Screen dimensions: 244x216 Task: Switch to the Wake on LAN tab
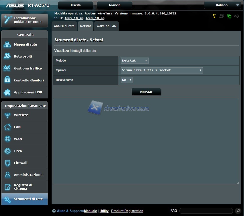(x=106, y=26)
